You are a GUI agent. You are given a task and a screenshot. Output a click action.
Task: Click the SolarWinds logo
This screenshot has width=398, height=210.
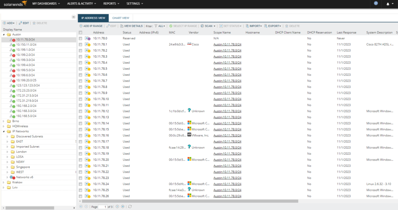coord(15,3)
